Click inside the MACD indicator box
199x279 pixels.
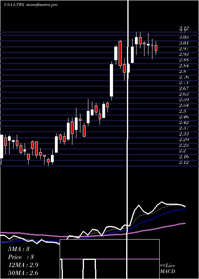tap(109, 259)
